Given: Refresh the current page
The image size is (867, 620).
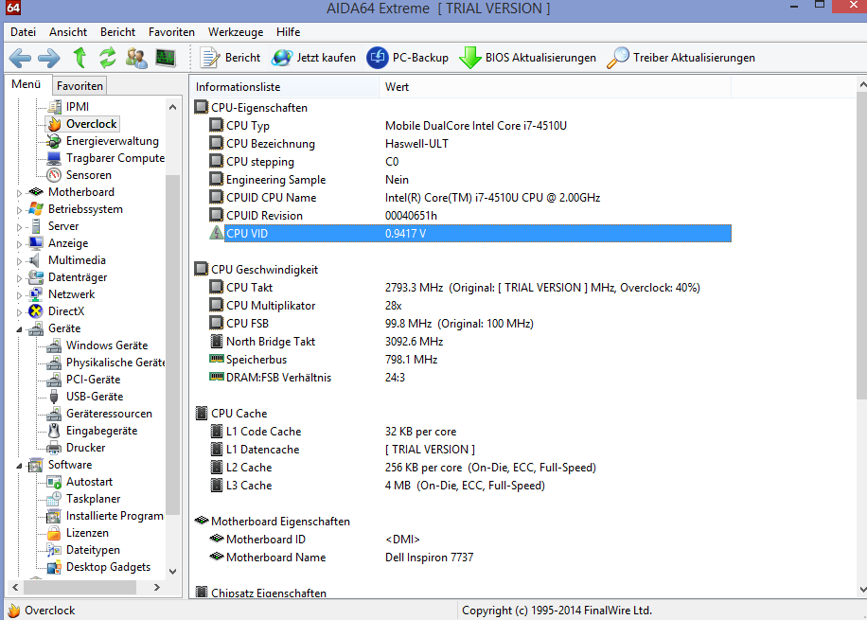Looking at the screenshot, I should point(108,58).
